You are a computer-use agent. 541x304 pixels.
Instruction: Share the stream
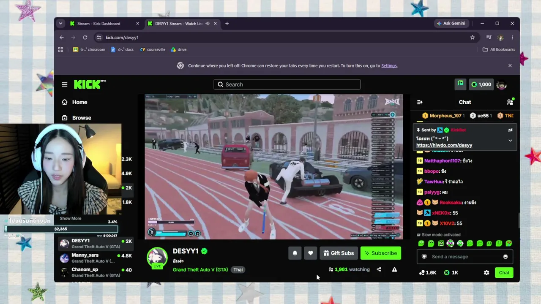tap(379, 269)
